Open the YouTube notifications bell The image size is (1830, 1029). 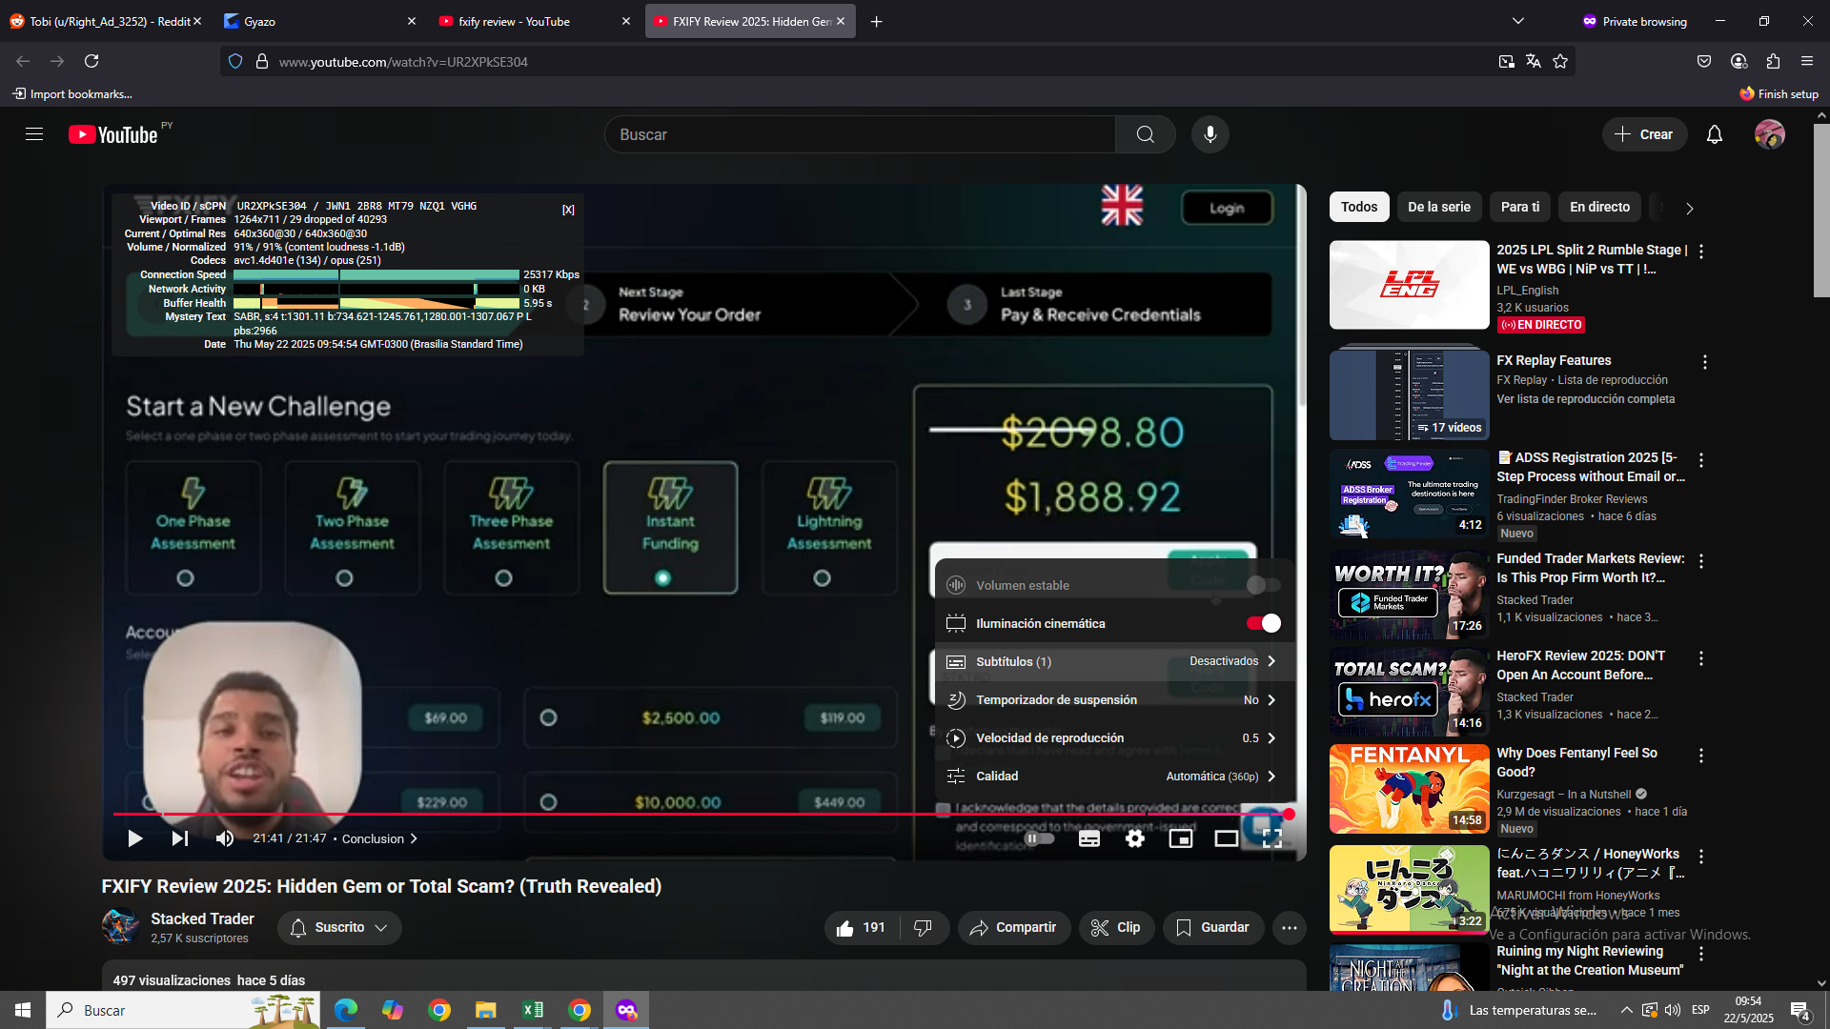click(1715, 134)
